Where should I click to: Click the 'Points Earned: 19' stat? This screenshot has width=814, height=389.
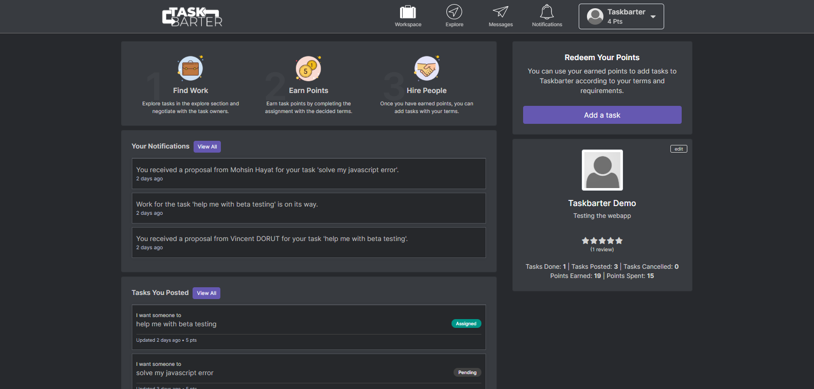[x=576, y=276]
